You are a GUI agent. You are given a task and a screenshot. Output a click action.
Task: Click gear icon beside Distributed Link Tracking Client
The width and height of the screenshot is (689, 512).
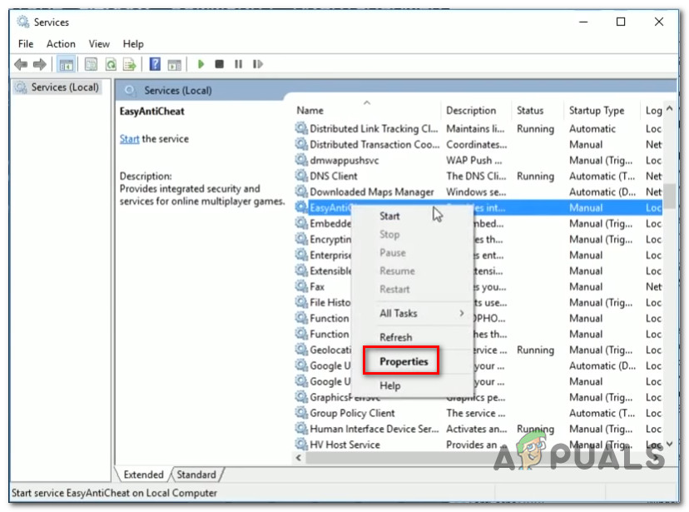click(301, 128)
